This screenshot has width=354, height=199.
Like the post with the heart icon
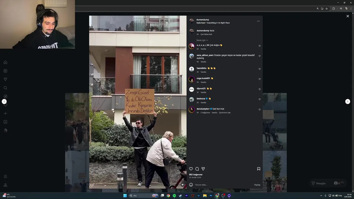pos(191,169)
